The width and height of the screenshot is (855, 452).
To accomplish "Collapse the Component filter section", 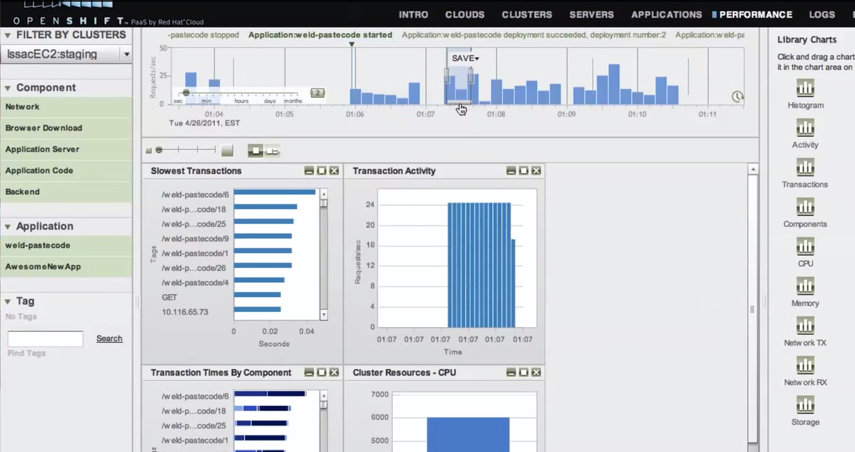I will 7,88.
